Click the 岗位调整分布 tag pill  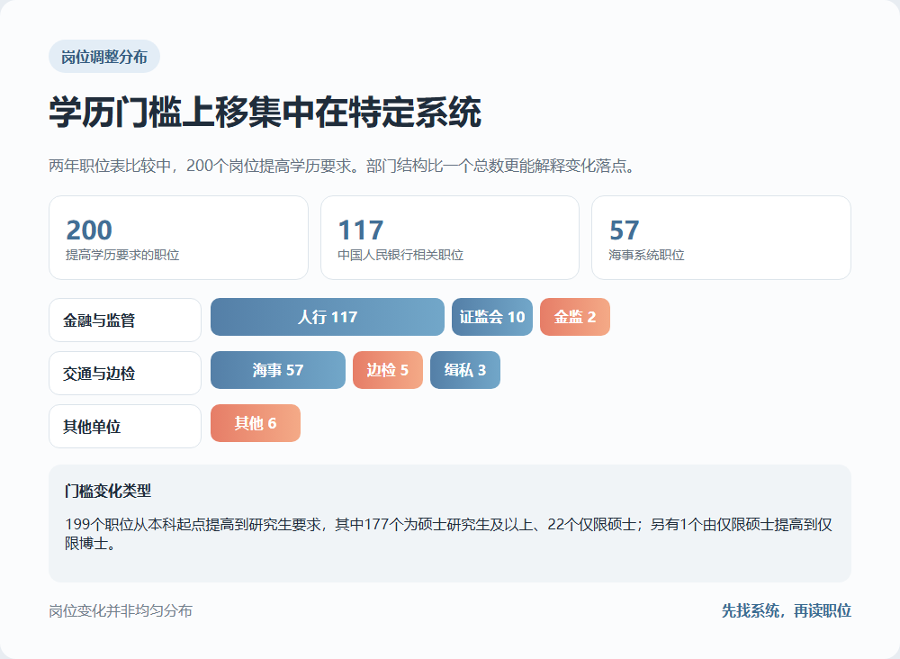tap(103, 56)
